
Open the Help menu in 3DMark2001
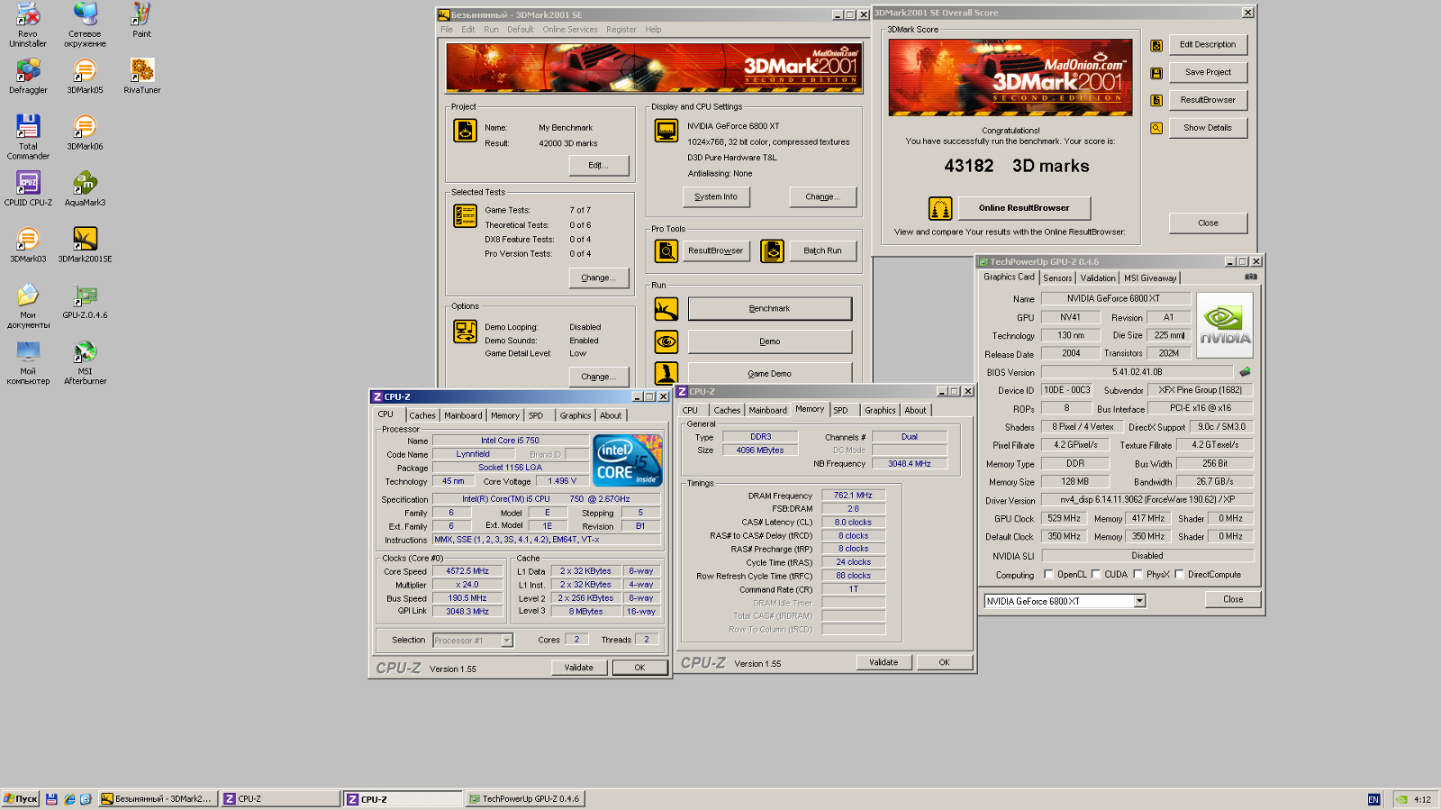(x=653, y=29)
